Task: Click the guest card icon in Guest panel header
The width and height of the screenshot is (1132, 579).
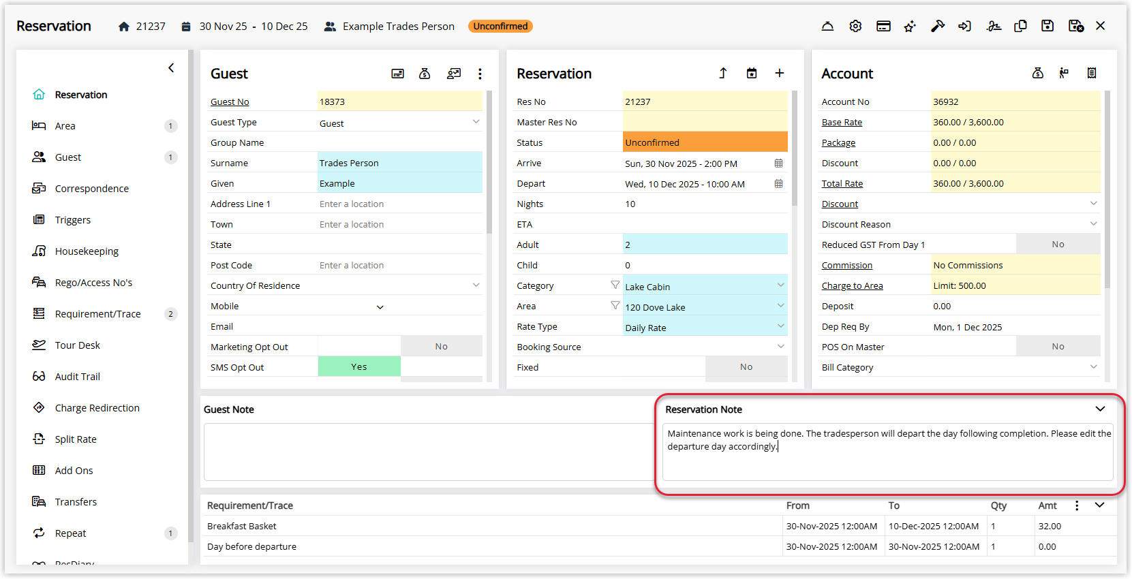Action: tap(398, 74)
